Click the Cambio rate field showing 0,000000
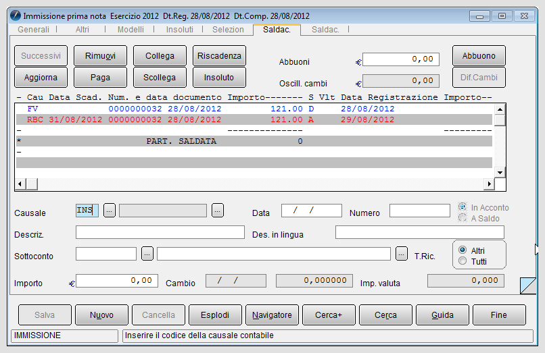 click(314, 281)
